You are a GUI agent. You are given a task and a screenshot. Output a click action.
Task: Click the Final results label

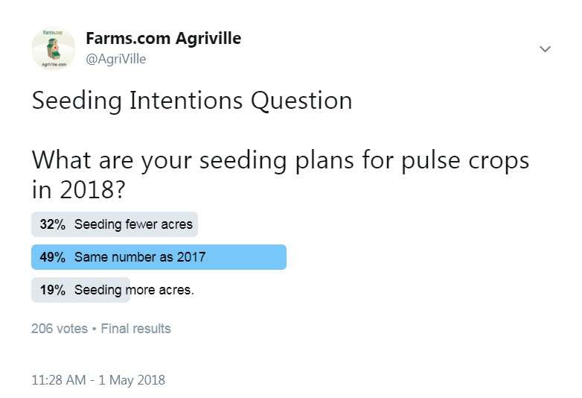tap(135, 329)
